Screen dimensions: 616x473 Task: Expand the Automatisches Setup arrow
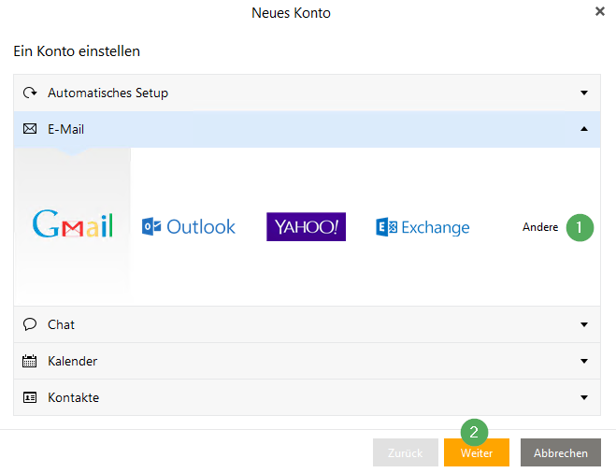[584, 93]
